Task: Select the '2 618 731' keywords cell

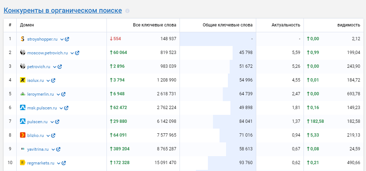Action: pos(167,94)
